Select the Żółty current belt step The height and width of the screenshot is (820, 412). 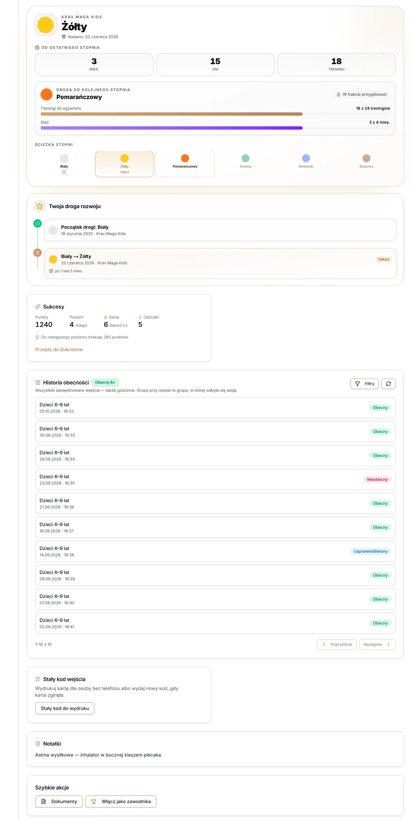tap(125, 164)
